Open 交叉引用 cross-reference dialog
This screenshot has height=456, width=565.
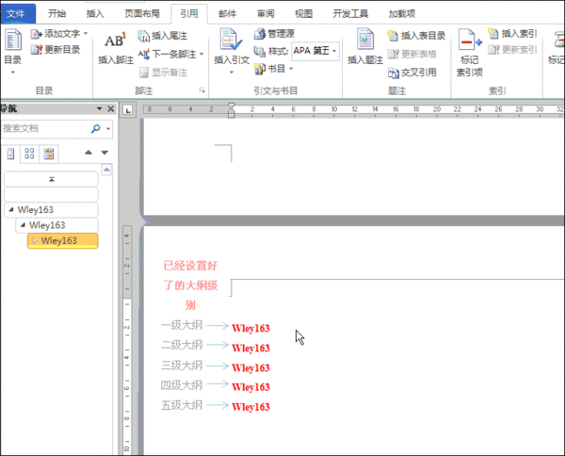412,73
